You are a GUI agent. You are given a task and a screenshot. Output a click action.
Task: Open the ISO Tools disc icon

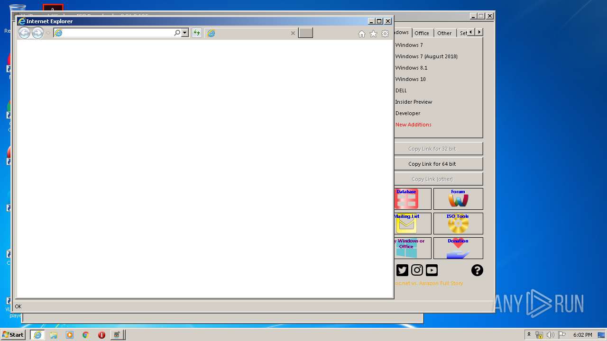pos(458,224)
